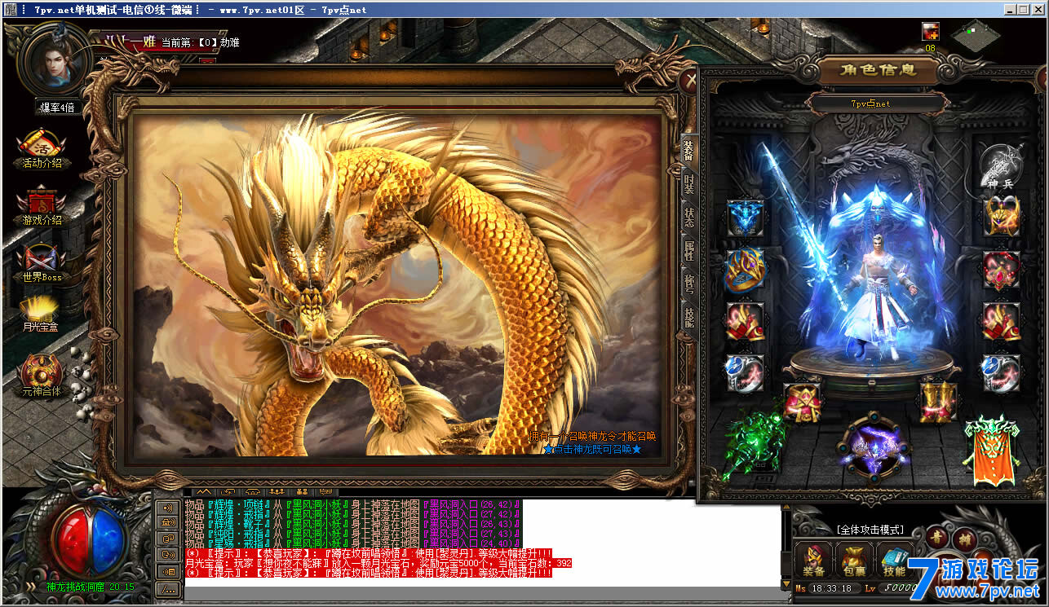Click the golden dragon image to summon

(396, 284)
